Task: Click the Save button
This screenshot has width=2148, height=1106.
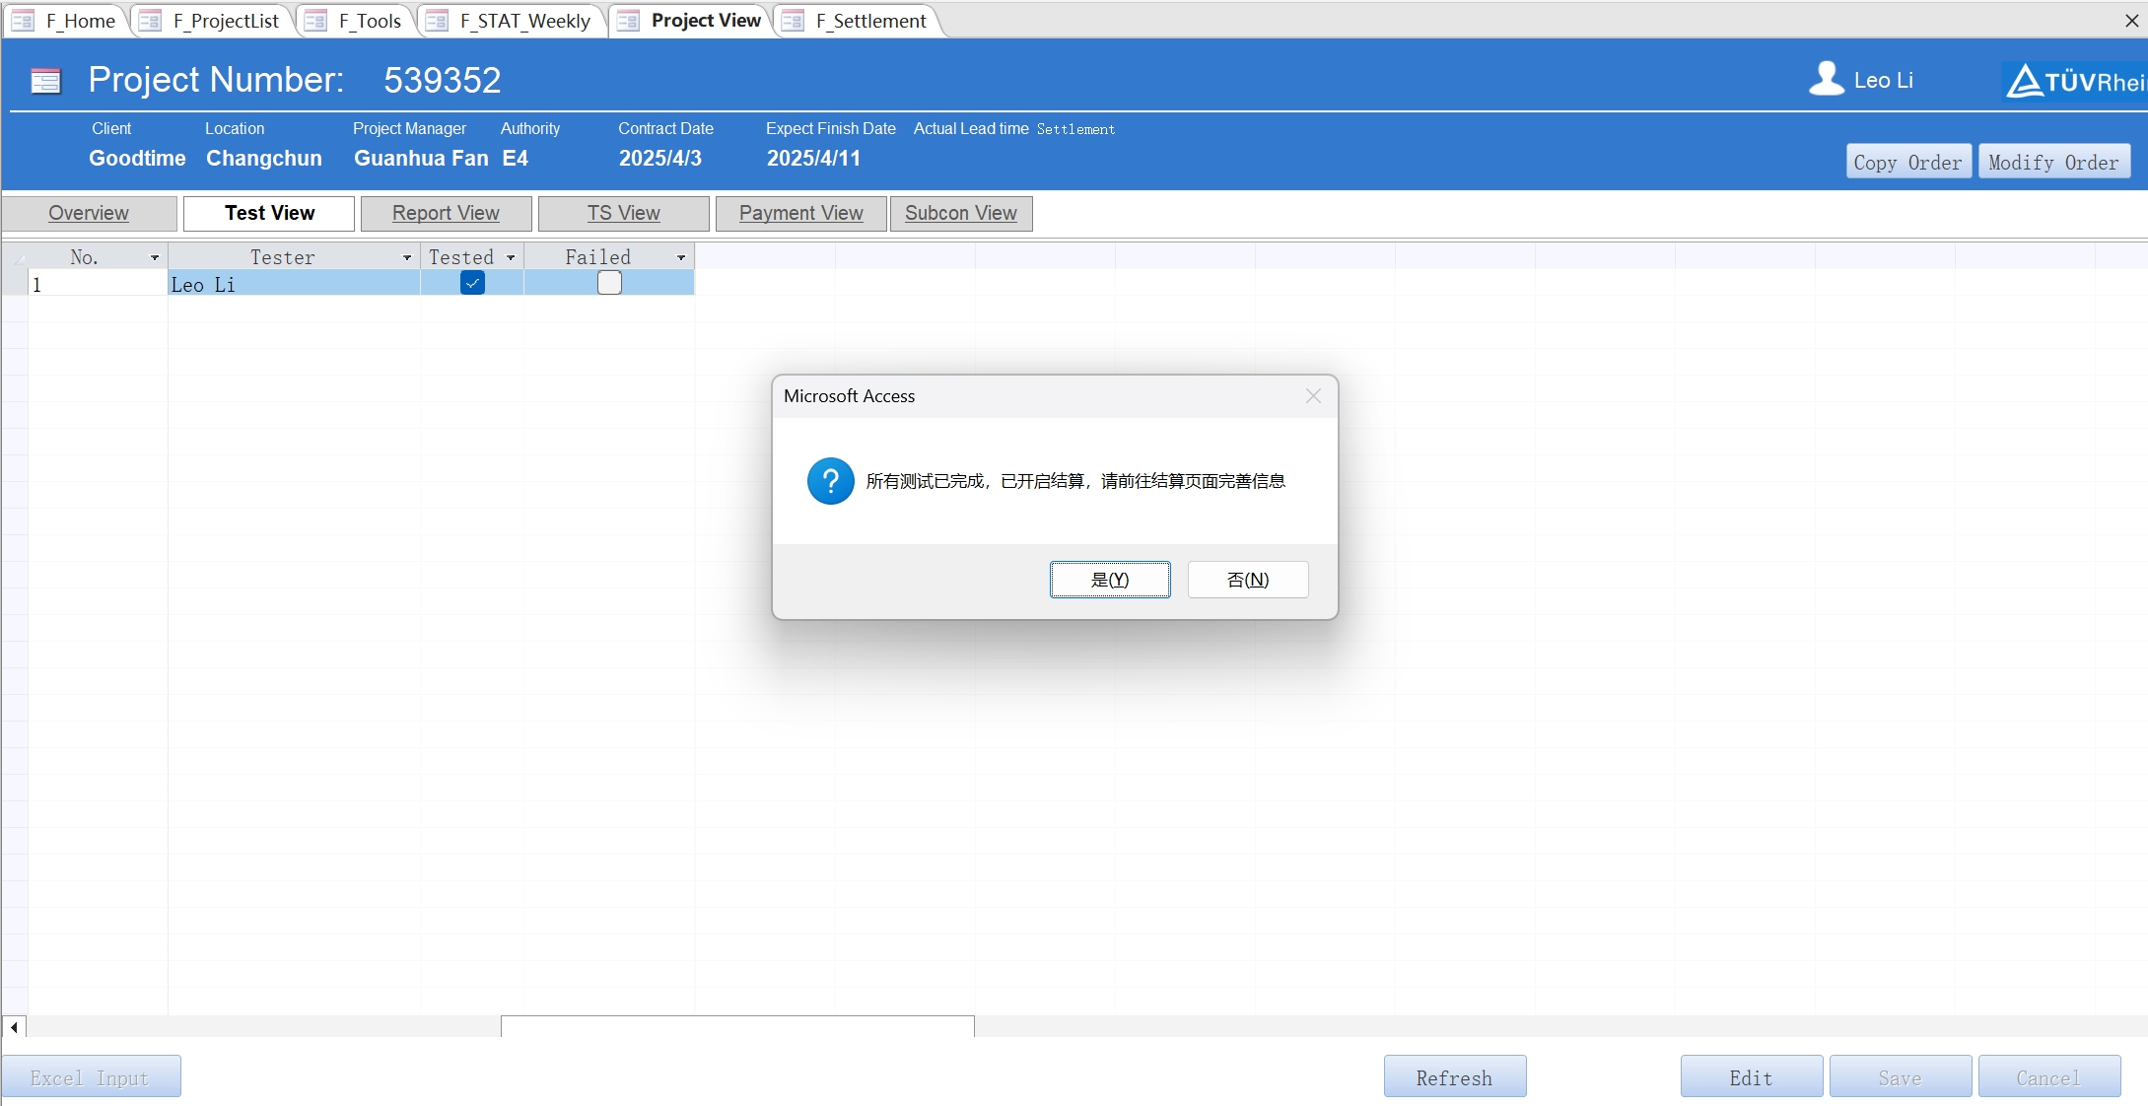Action: (1901, 1076)
